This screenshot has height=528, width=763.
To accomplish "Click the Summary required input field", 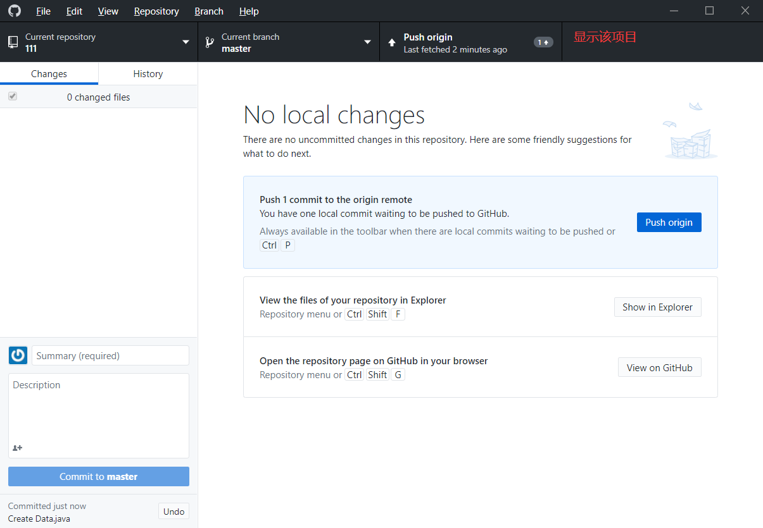I will (110, 355).
